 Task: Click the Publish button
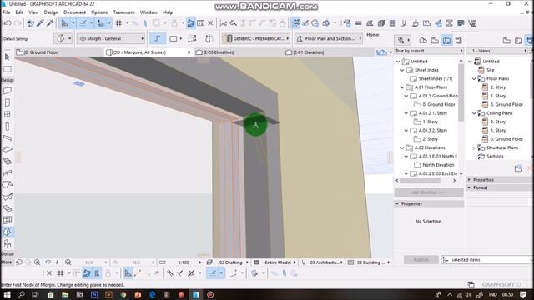pyautogui.click(x=421, y=259)
